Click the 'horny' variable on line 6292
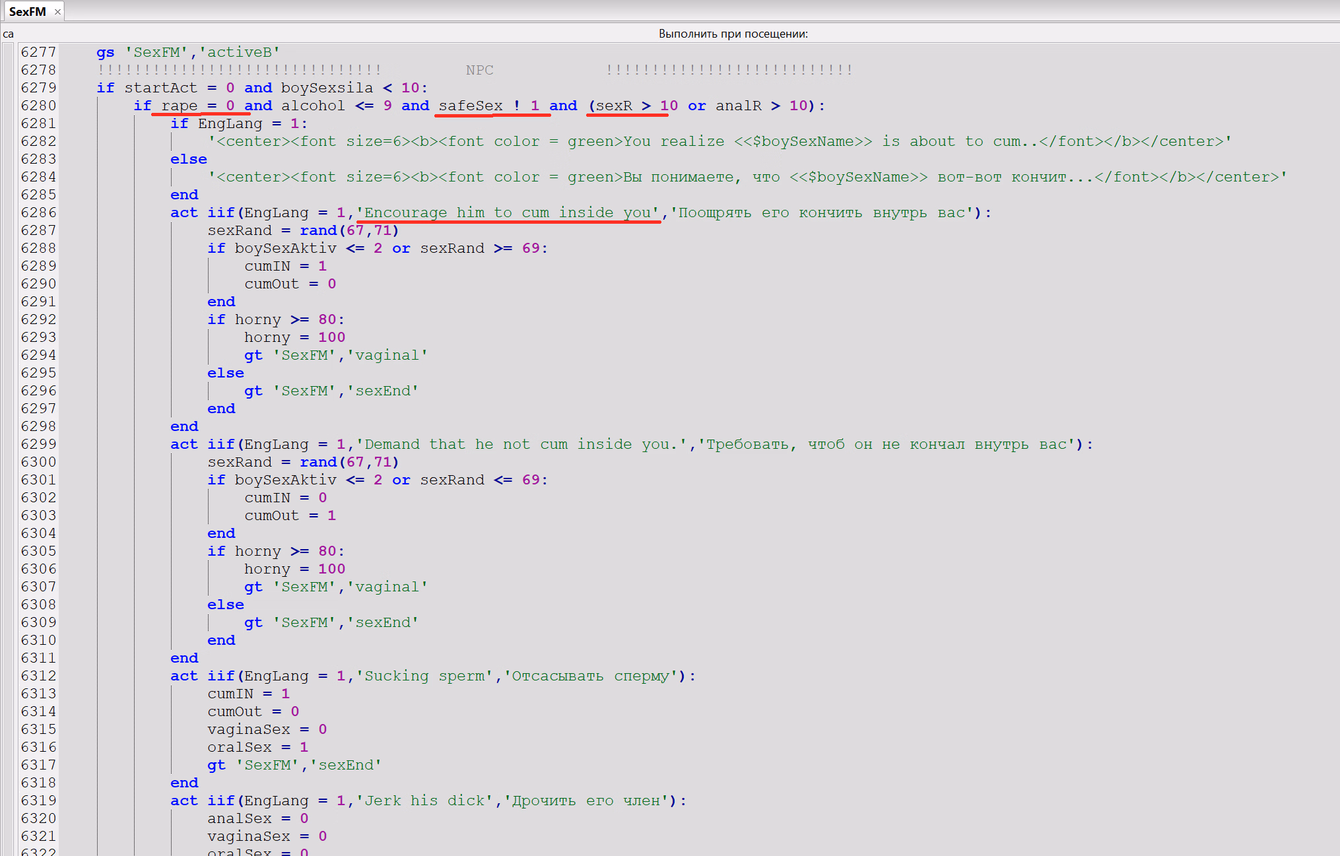1340x856 pixels. (x=257, y=319)
